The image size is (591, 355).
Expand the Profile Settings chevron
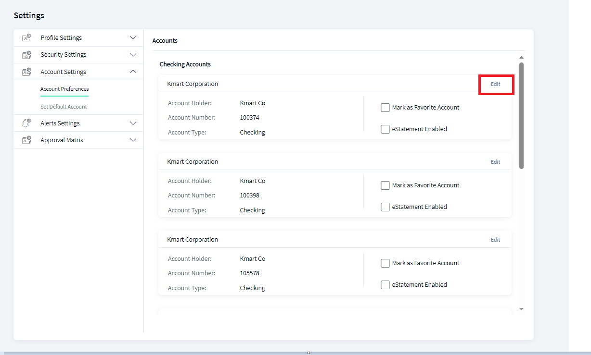pyautogui.click(x=133, y=38)
